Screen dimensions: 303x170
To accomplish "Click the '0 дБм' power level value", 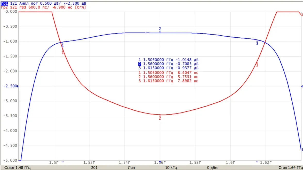I will coord(212,168).
